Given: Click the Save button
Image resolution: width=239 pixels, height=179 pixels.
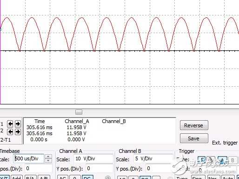Looking at the screenshot, I should [194, 138].
